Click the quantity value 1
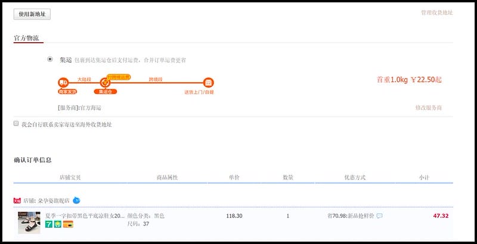The image size is (477, 244). coord(288,216)
